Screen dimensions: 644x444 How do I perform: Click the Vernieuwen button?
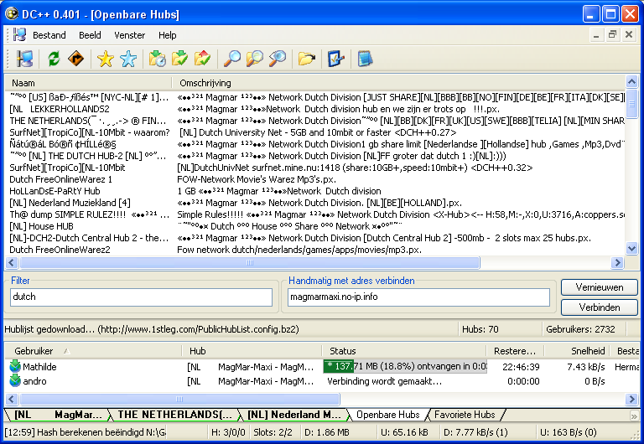click(x=600, y=287)
